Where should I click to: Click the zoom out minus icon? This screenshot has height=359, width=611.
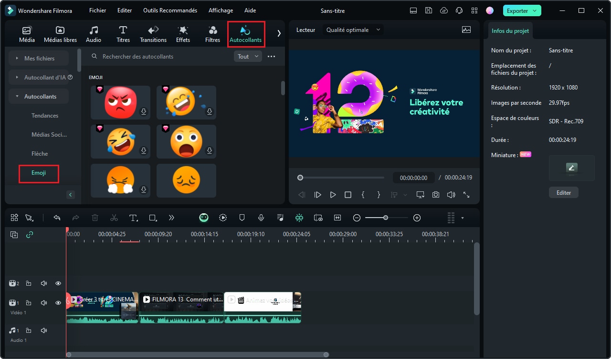(357, 218)
